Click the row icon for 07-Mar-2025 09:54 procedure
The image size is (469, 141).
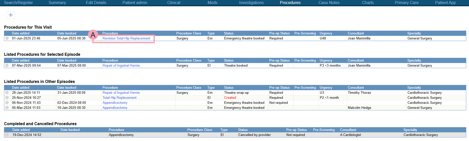point(7,66)
